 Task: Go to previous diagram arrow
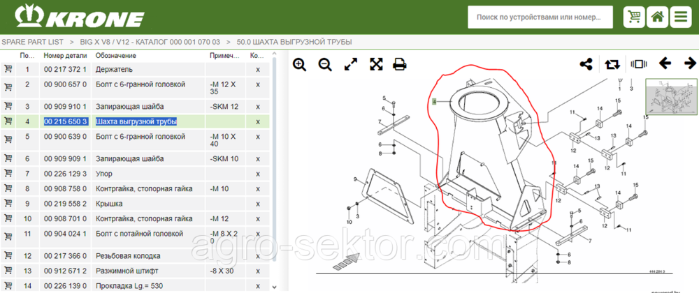(x=665, y=63)
